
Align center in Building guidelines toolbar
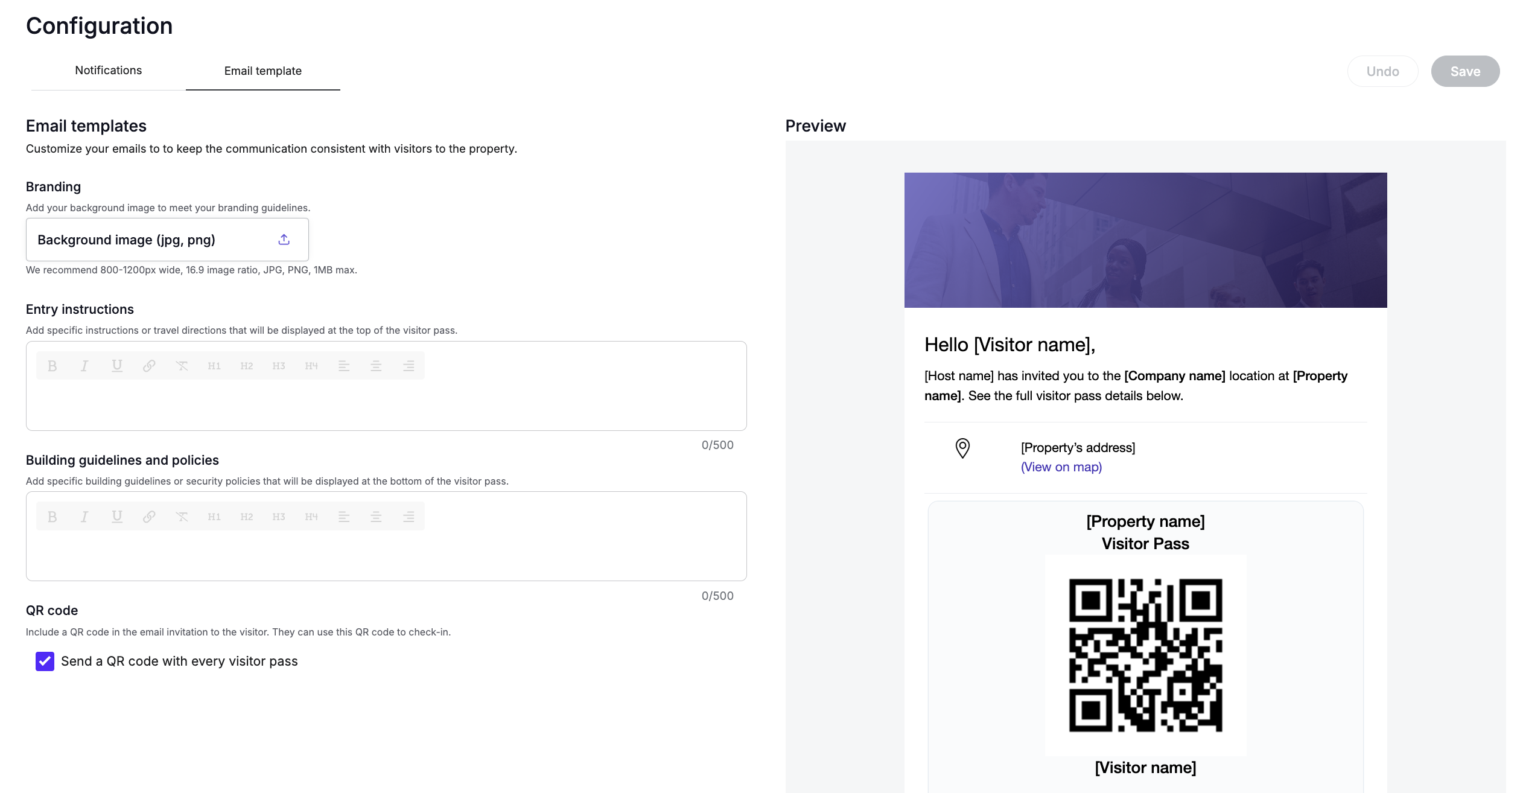(376, 517)
